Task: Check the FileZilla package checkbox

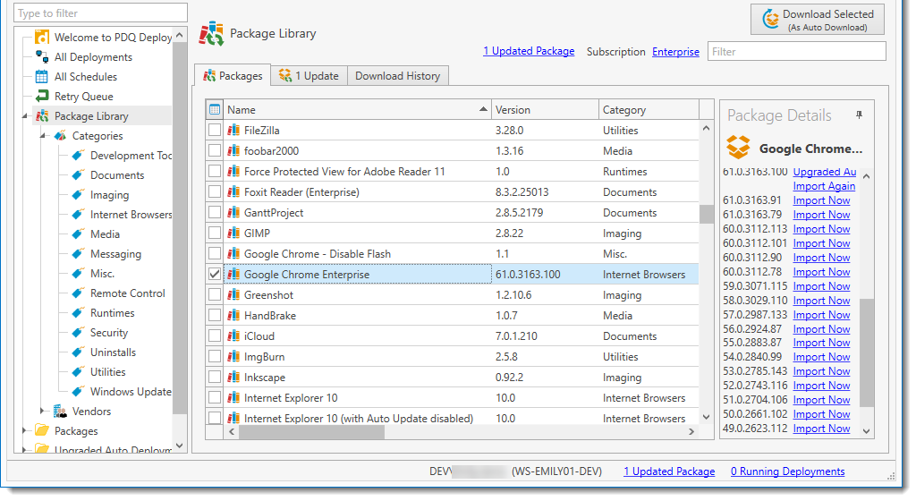Action: point(215,131)
